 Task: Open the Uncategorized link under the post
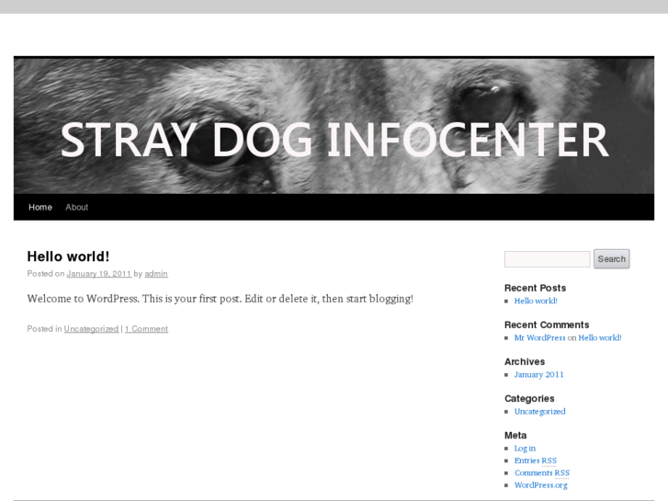tap(91, 329)
